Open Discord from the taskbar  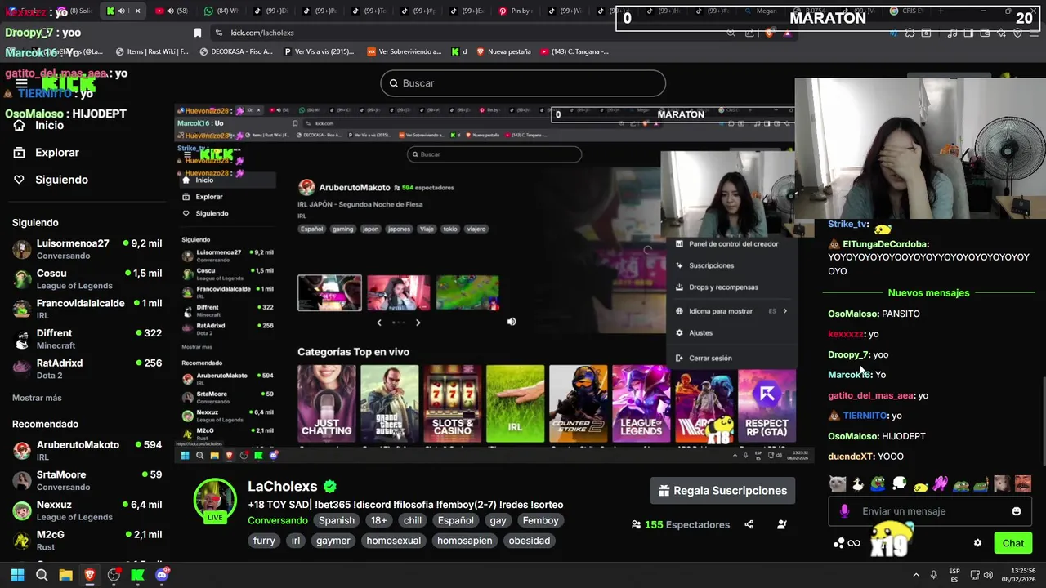(x=162, y=575)
